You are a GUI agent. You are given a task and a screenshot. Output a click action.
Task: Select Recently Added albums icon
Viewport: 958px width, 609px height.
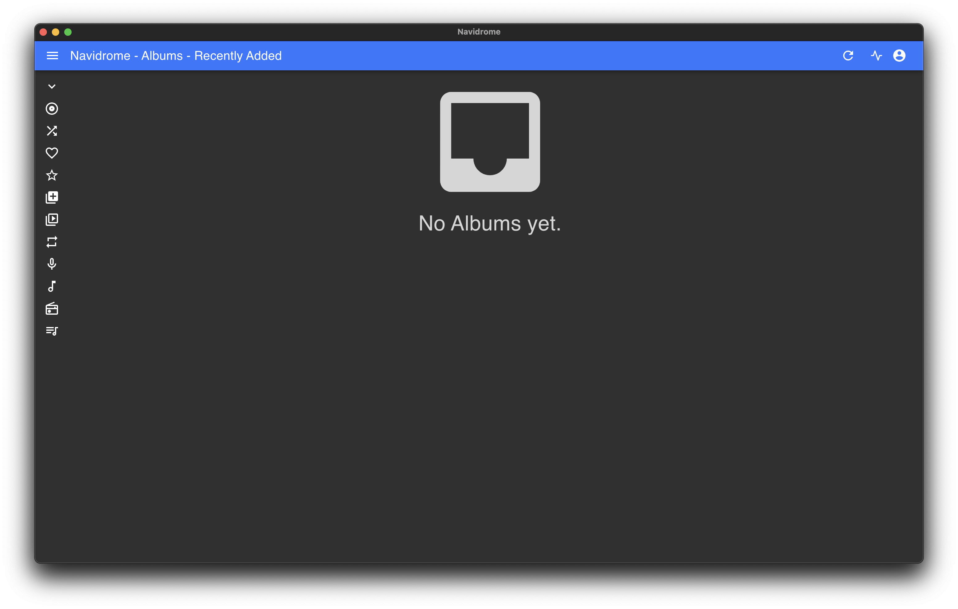(x=52, y=197)
